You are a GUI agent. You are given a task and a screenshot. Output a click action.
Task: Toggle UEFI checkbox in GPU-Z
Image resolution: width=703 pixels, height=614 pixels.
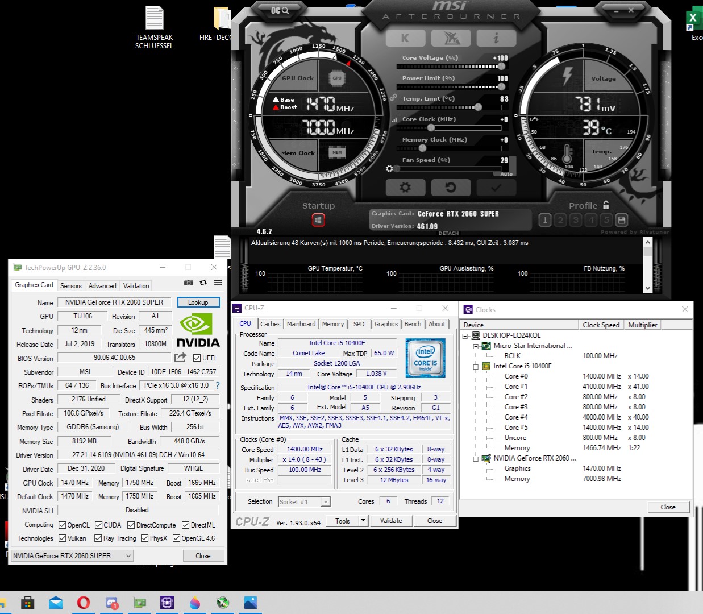[x=197, y=358]
